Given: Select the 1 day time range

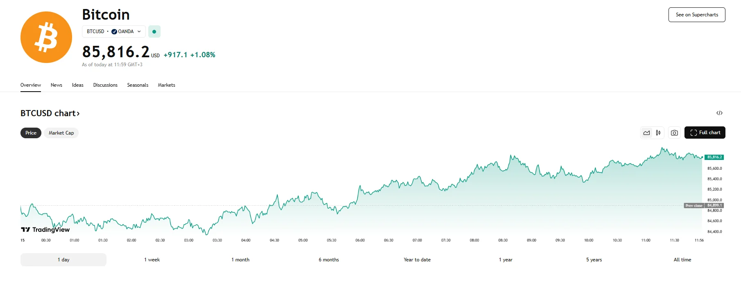Looking at the screenshot, I should pos(63,260).
